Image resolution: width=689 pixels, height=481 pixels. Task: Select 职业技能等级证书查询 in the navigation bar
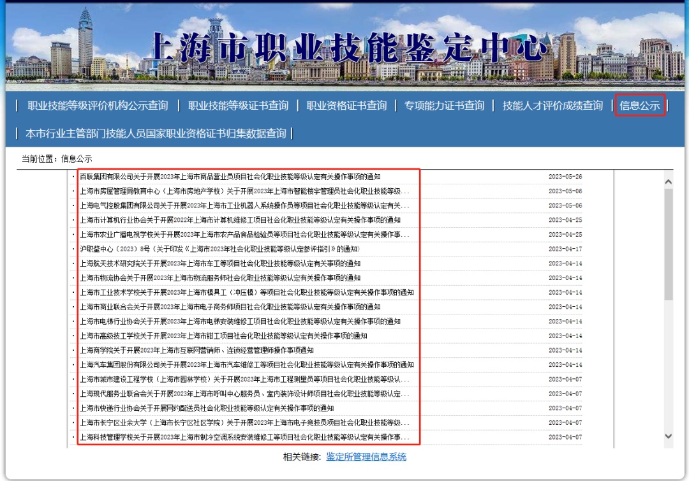pyautogui.click(x=238, y=106)
